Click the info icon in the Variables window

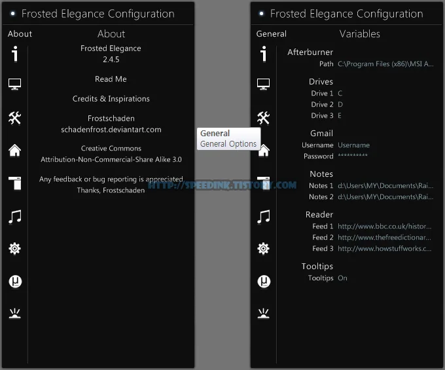(x=264, y=54)
